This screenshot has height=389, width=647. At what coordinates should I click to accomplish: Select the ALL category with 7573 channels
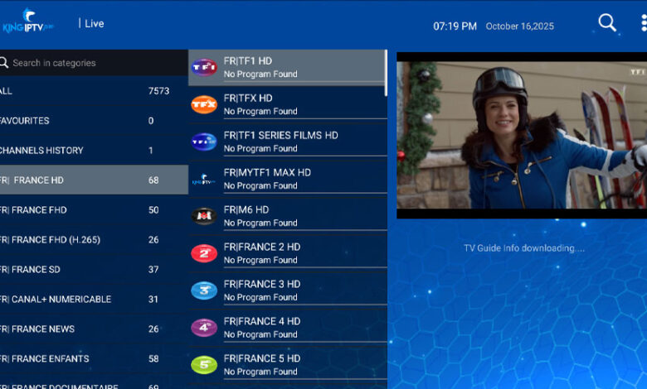pos(83,91)
